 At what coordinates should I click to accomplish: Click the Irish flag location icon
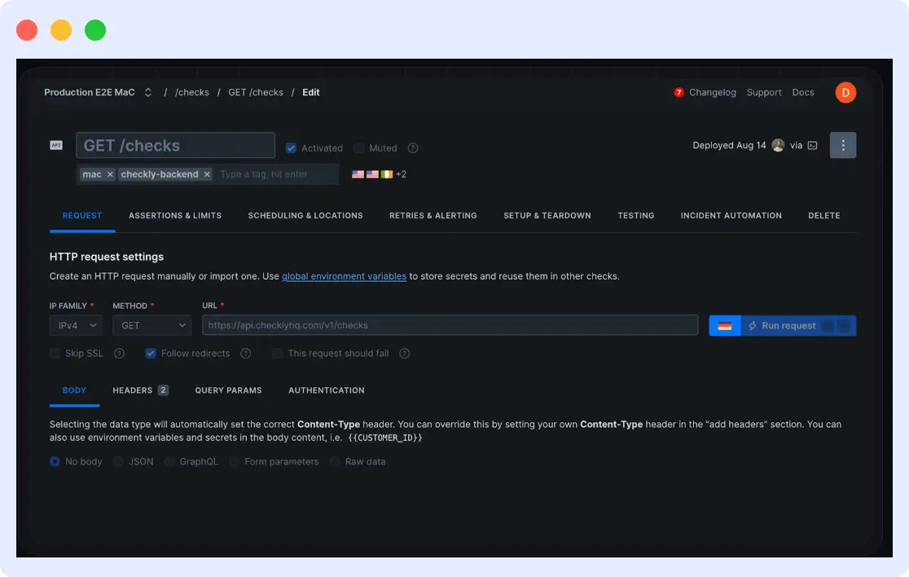point(387,174)
